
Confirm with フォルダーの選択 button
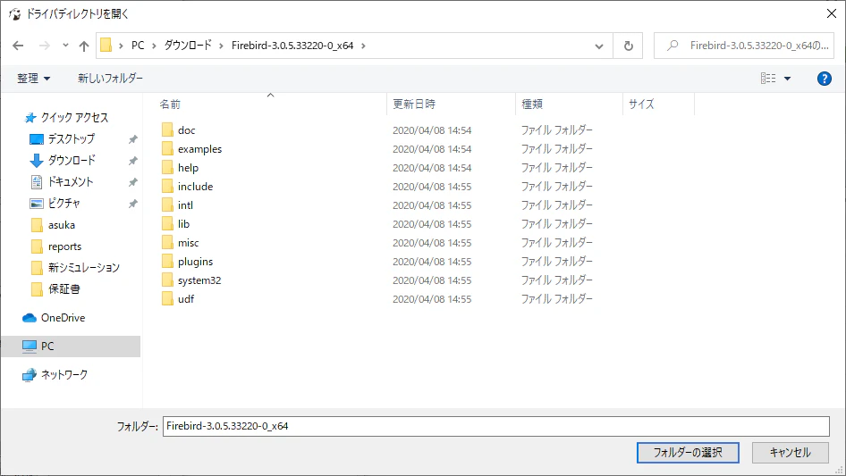pos(688,453)
